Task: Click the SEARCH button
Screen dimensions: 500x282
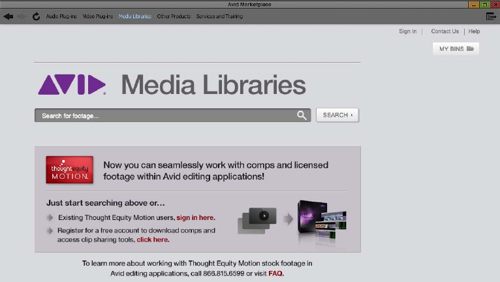Action: (x=337, y=115)
